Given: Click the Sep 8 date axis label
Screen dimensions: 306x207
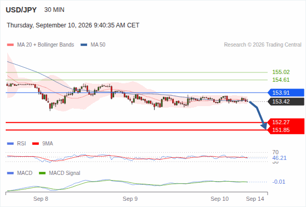Looking at the screenshot, I should pyautogui.click(x=40, y=199).
